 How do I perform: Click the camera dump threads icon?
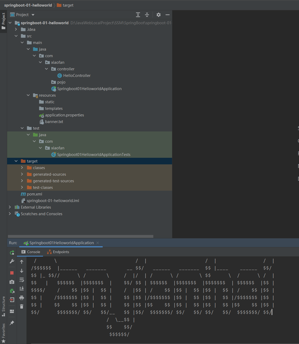coord(12,282)
